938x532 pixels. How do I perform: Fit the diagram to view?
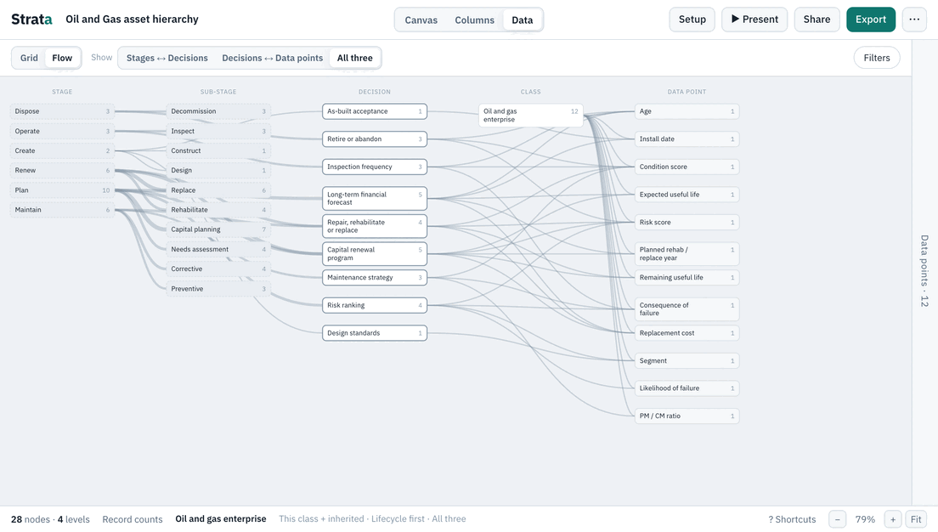coord(916,519)
